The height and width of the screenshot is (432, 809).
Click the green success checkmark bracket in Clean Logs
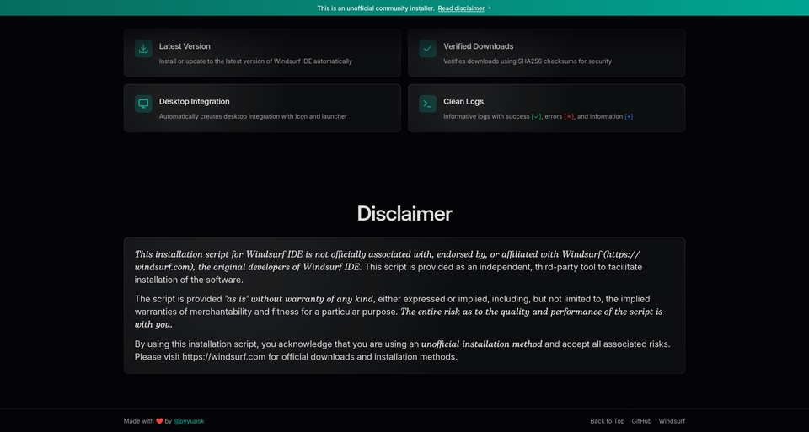tap(537, 116)
